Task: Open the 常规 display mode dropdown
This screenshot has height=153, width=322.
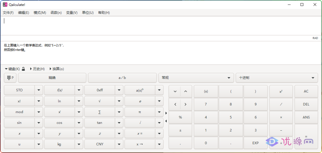Action: (x=196, y=78)
